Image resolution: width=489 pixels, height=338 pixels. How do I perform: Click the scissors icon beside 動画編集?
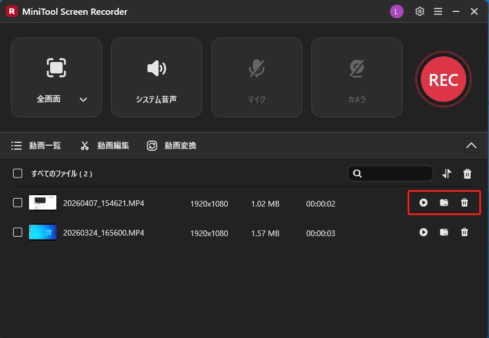click(x=85, y=146)
